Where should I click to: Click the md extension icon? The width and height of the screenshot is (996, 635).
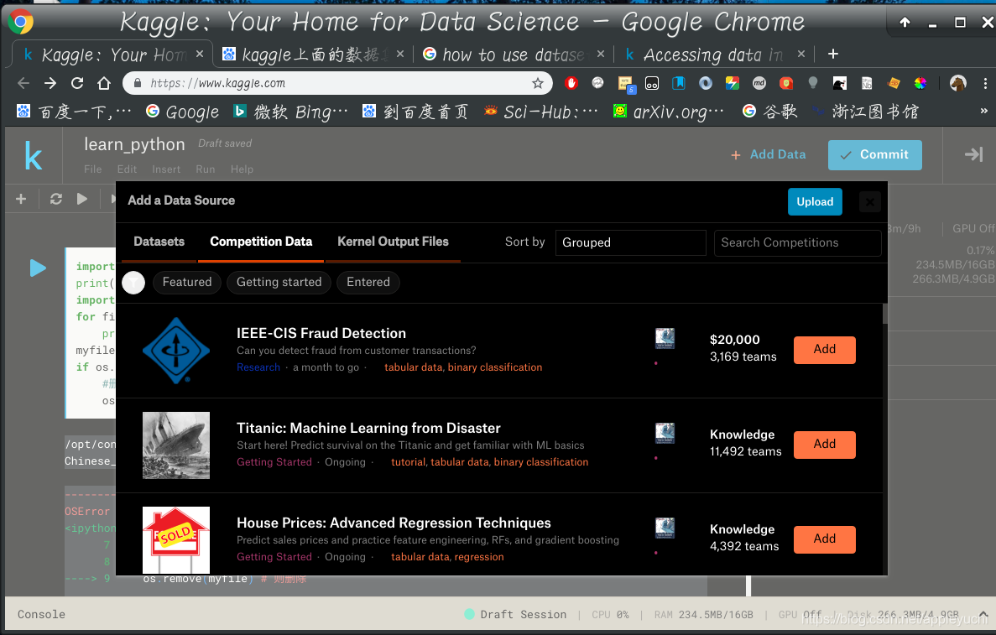[x=759, y=83]
